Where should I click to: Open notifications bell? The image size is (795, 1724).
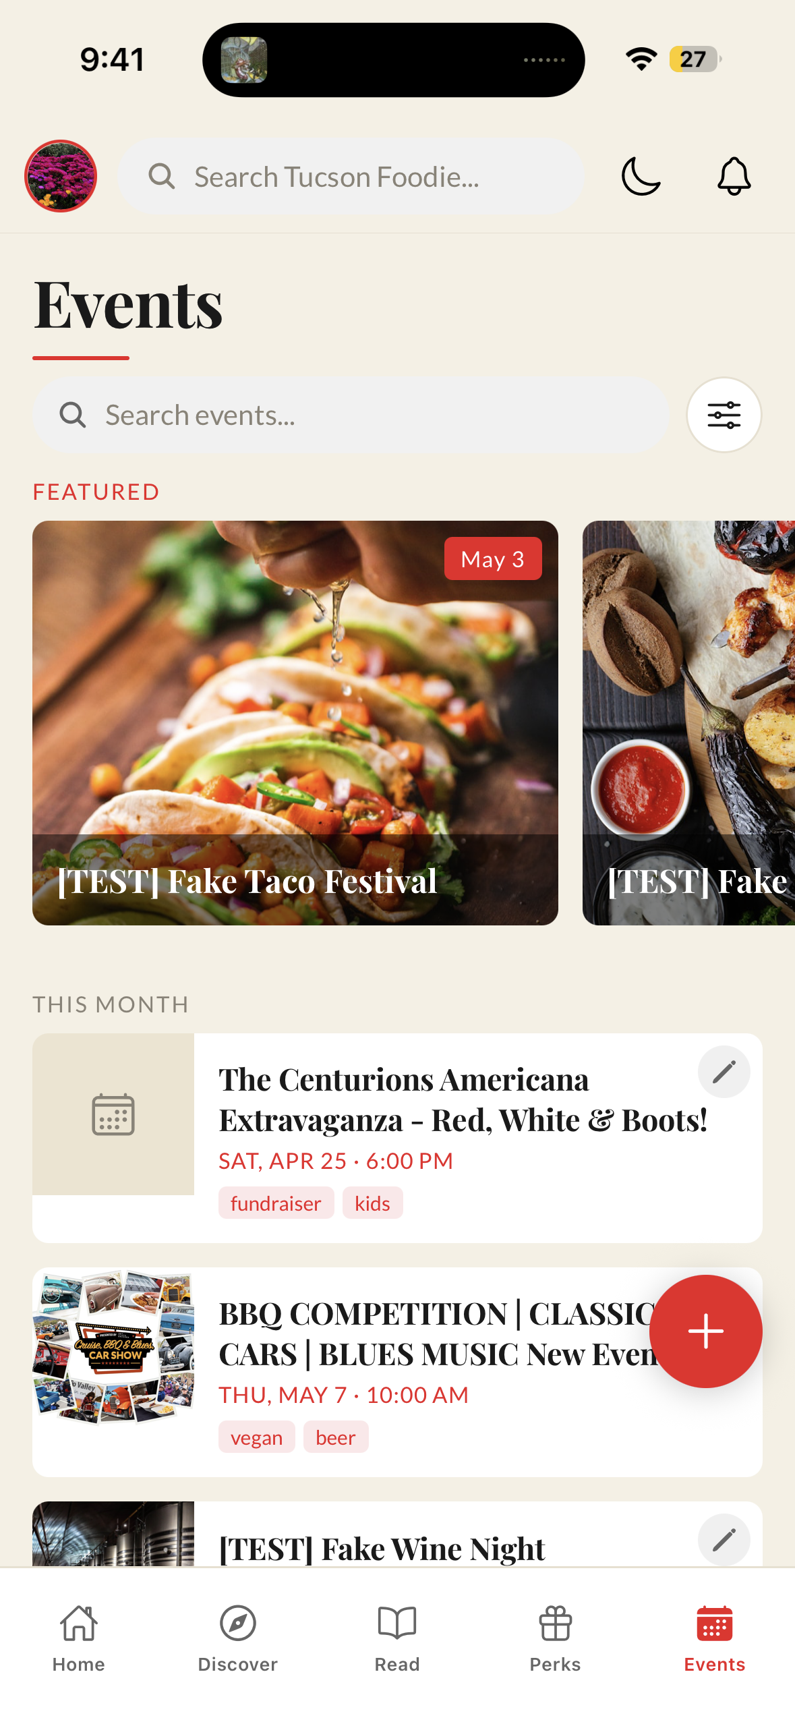coord(734,177)
